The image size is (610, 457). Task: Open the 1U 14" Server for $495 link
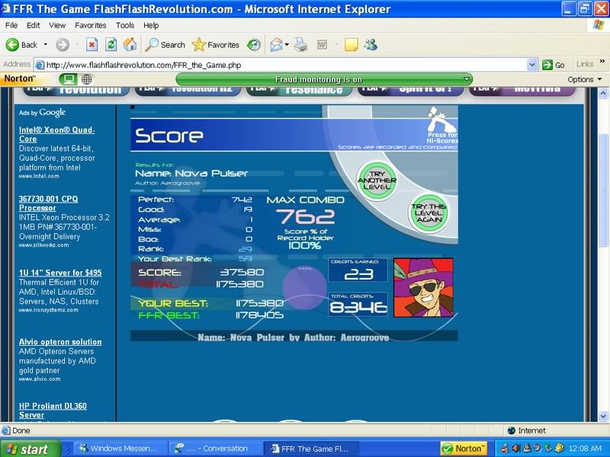point(60,273)
